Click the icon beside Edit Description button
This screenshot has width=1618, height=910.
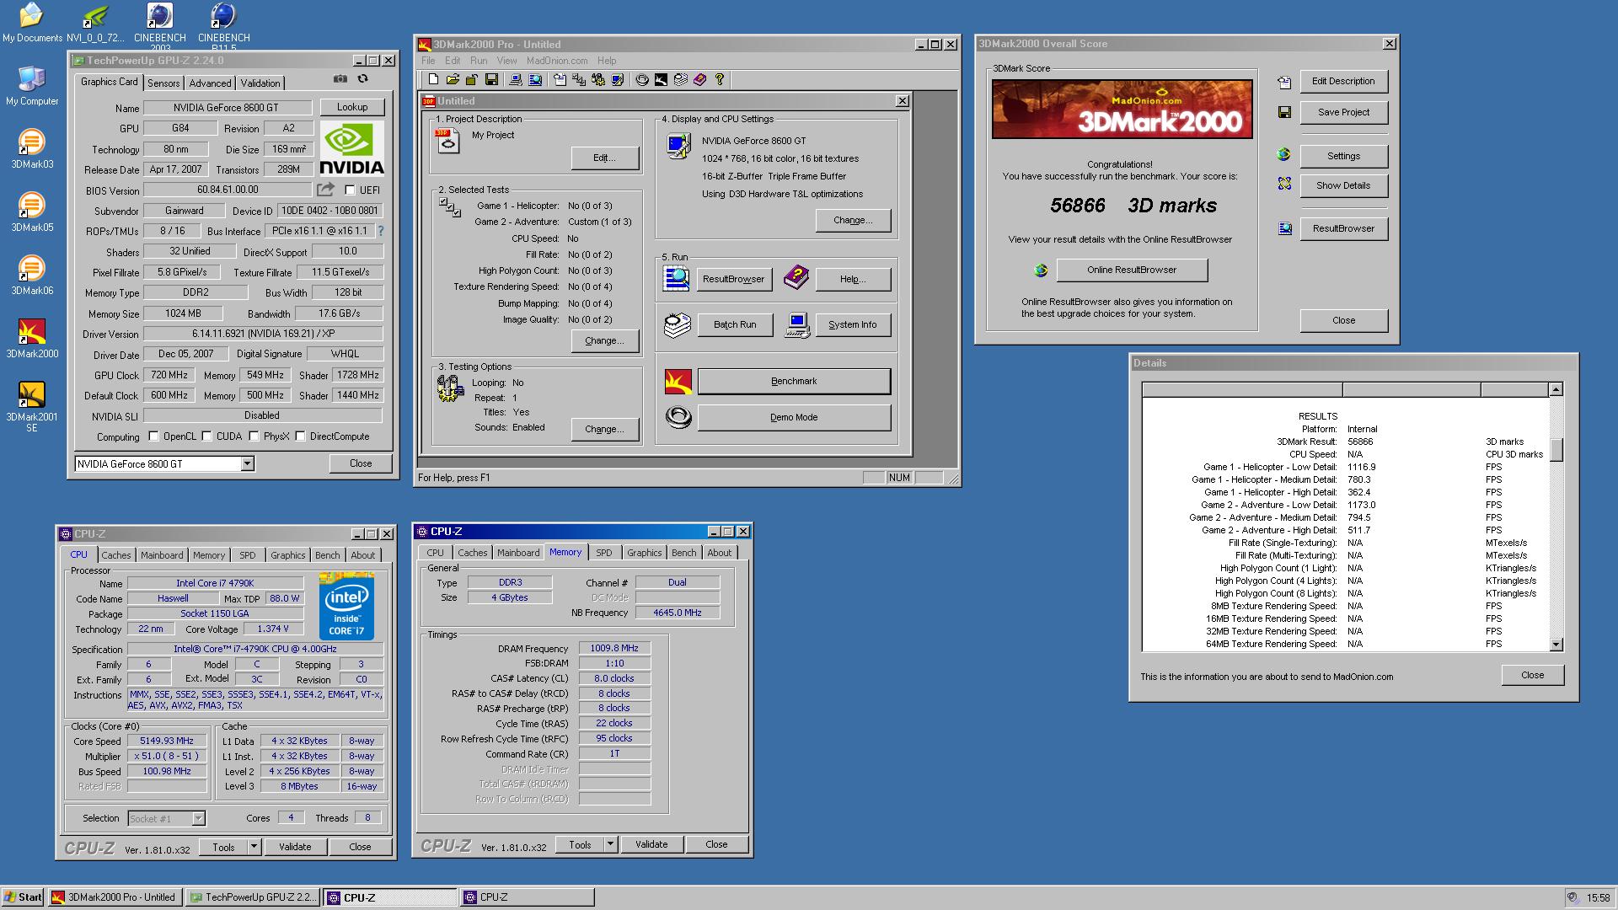click(x=1284, y=82)
